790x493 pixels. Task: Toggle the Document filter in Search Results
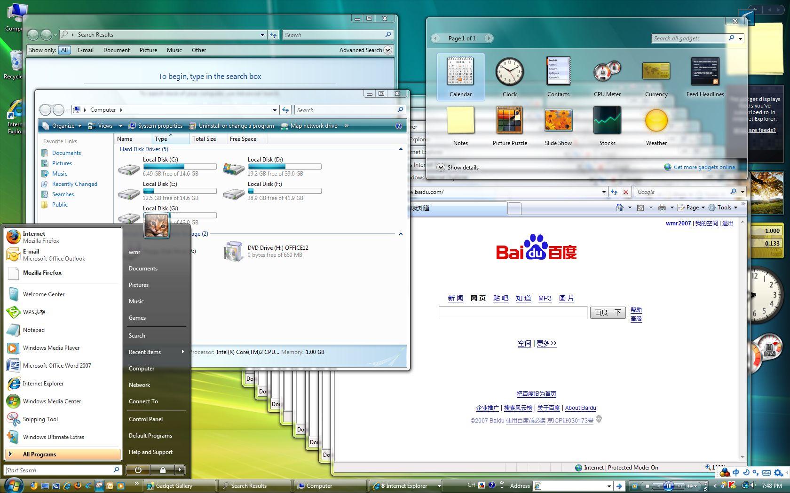click(116, 50)
